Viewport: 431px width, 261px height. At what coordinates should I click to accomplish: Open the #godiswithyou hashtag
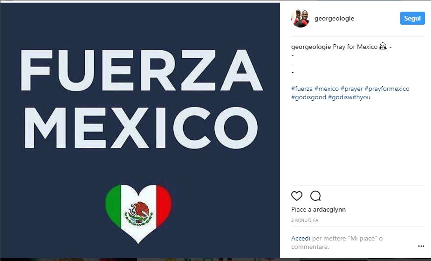point(349,97)
